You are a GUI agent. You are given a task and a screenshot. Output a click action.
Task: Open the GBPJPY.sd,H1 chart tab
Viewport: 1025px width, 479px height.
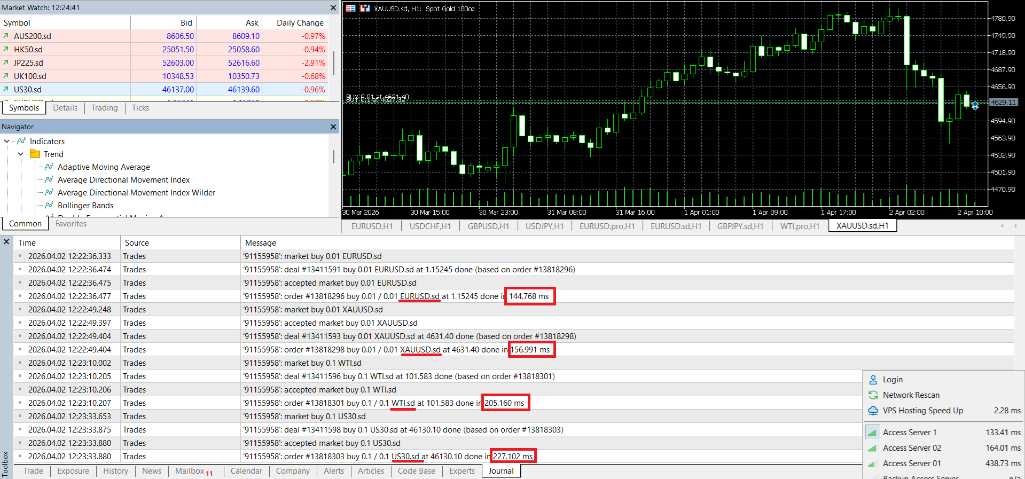point(740,226)
